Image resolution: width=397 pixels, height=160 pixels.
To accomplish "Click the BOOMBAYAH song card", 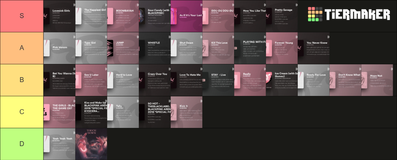I will click(123, 16).
